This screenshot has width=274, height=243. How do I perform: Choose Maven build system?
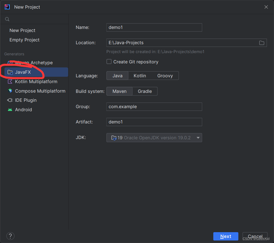119,91
